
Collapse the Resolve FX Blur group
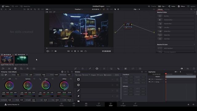[x=194, y=12]
